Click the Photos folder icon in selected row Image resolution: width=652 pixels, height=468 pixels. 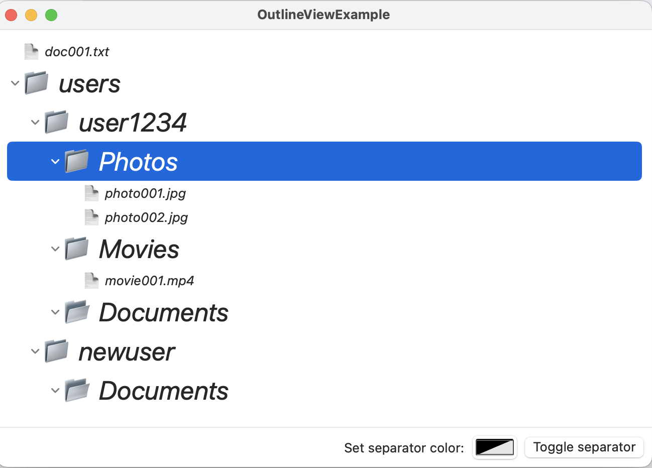(x=77, y=161)
